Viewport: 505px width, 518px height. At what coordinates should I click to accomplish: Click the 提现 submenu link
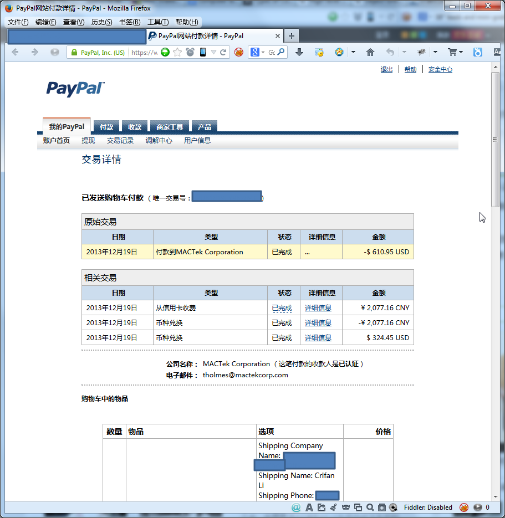88,141
